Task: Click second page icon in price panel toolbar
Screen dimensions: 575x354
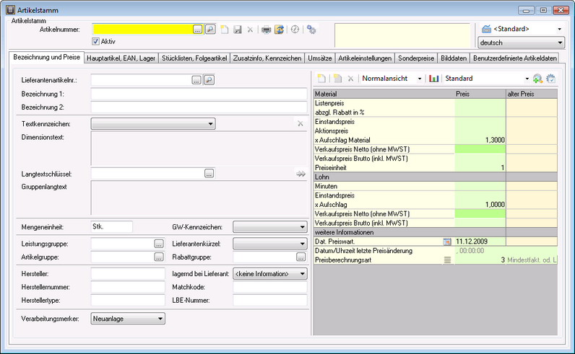Action: [x=337, y=78]
